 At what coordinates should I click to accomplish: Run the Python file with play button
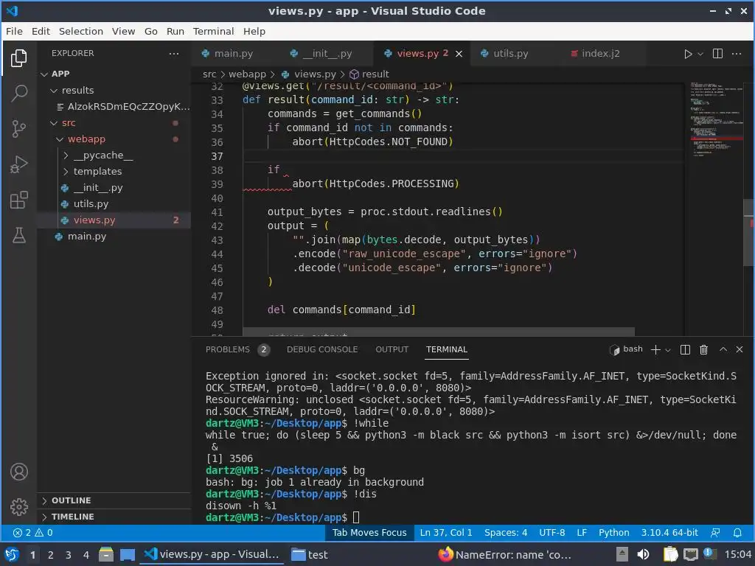click(x=688, y=54)
